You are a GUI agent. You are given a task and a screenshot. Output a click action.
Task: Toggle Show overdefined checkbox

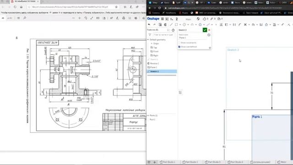[179, 47]
